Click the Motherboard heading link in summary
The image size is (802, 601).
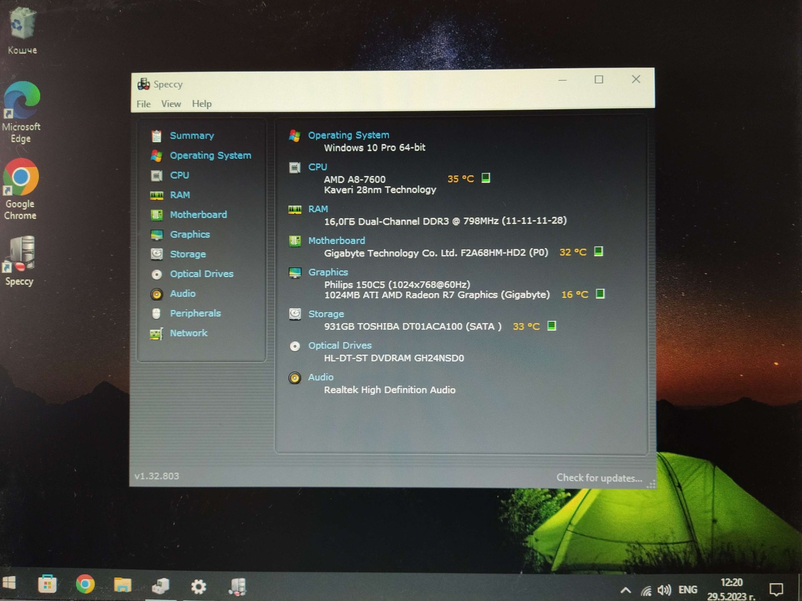coord(336,241)
